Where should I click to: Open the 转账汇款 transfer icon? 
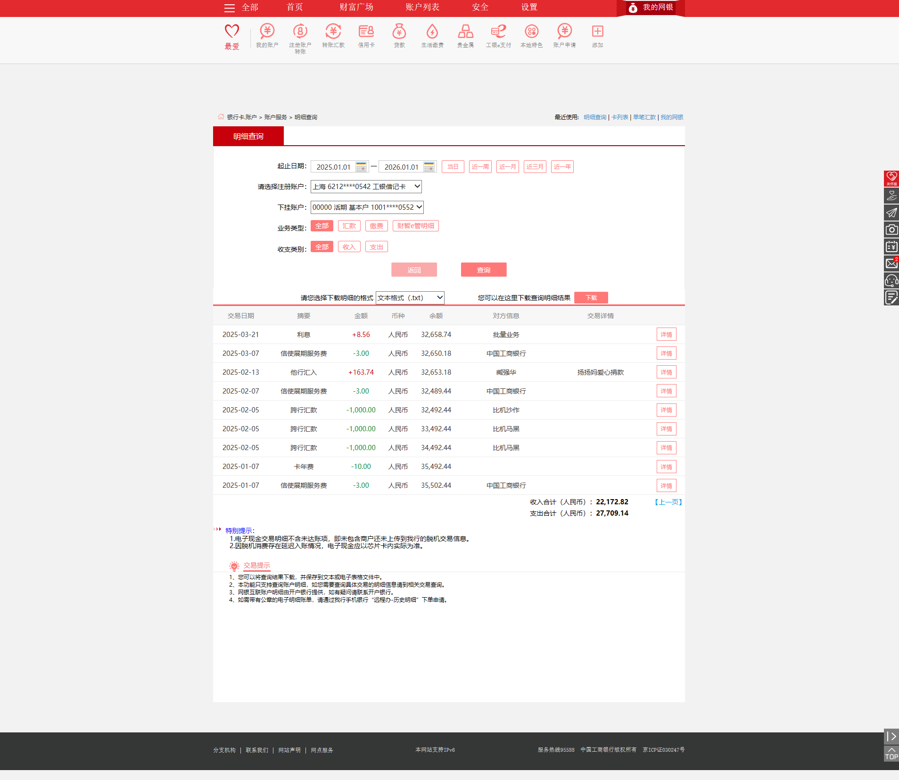tap(333, 32)
